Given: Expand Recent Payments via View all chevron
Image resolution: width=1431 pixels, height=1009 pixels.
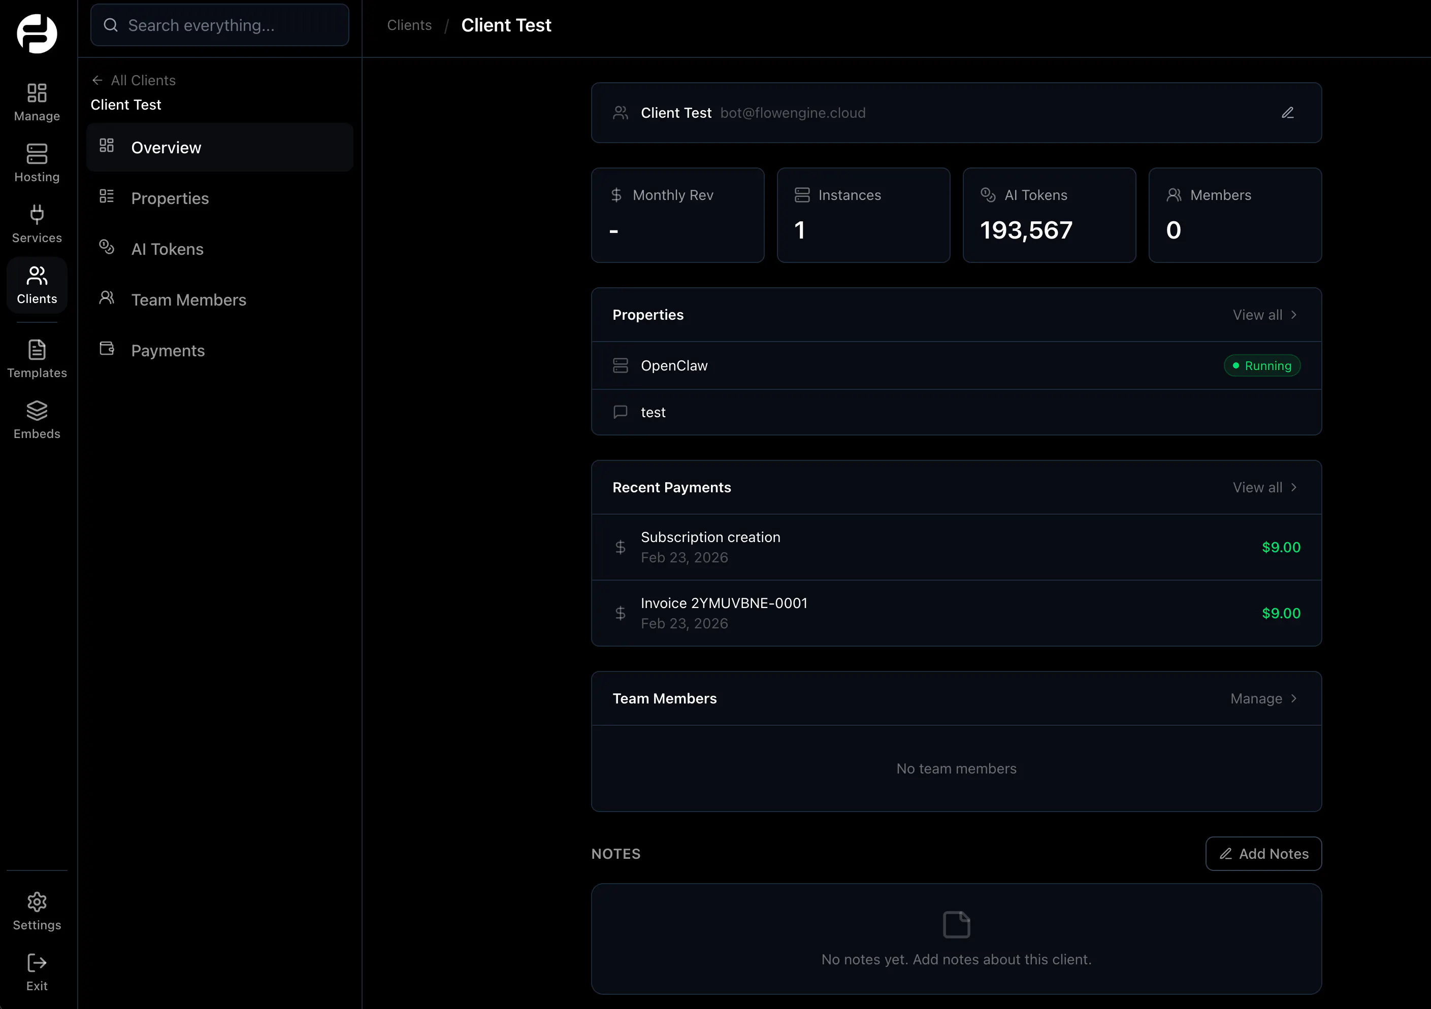Looking at the screenshot, I should coord(1294,487).
